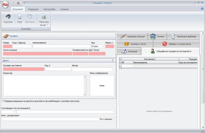The height and width of the screenshot is (133, 205).
Task: Open Свързани позиции tab with link icon
Action: pos(123,36)
